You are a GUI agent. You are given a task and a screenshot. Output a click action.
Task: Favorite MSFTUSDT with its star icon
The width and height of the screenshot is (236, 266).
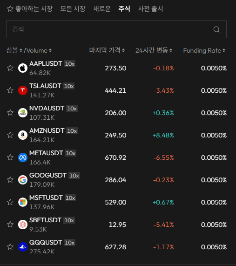pos(10,202)
